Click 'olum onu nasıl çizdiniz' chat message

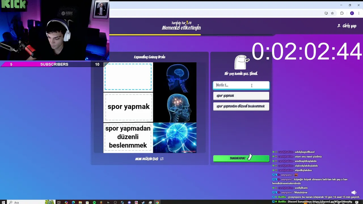(x=308, y=156)
